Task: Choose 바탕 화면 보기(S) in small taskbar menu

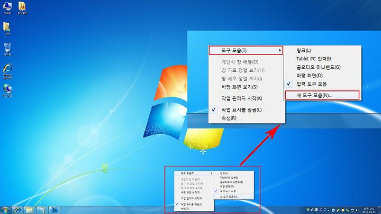Action: click(x=194, y=192)
